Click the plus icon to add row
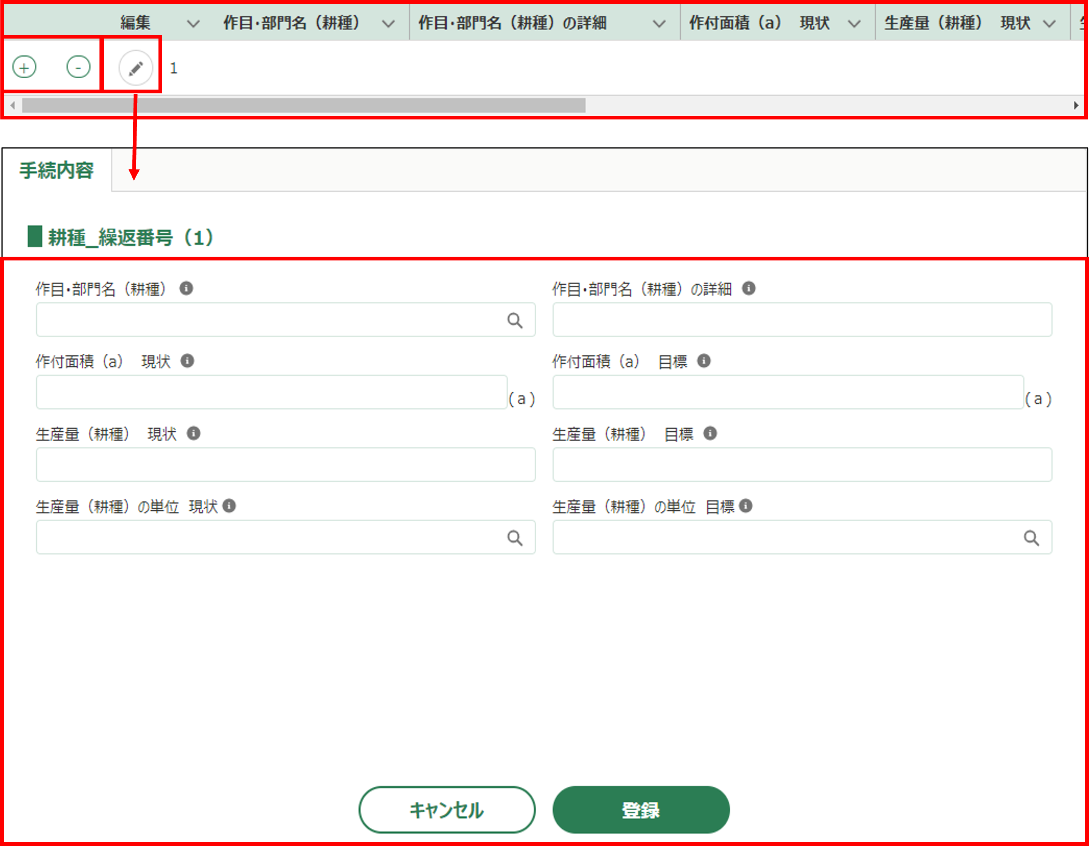Image resolution: width=1090 pixels, height=846 pixels. click(x=25, y=67)
